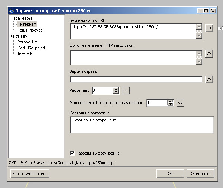Select 'Интернет' in the parameters tree
Screen dimensions: 223x188
(27, 24)
